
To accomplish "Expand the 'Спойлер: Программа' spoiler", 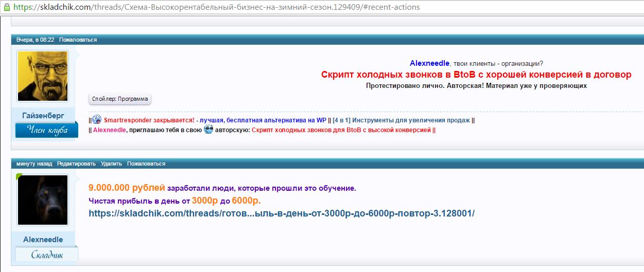I will pyautogui.click(x=120, y=99).
